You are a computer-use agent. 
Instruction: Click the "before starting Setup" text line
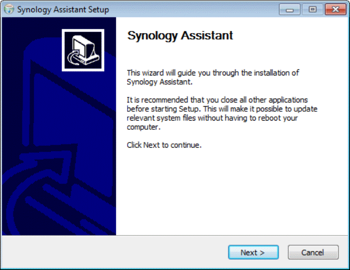click(223, 109)
